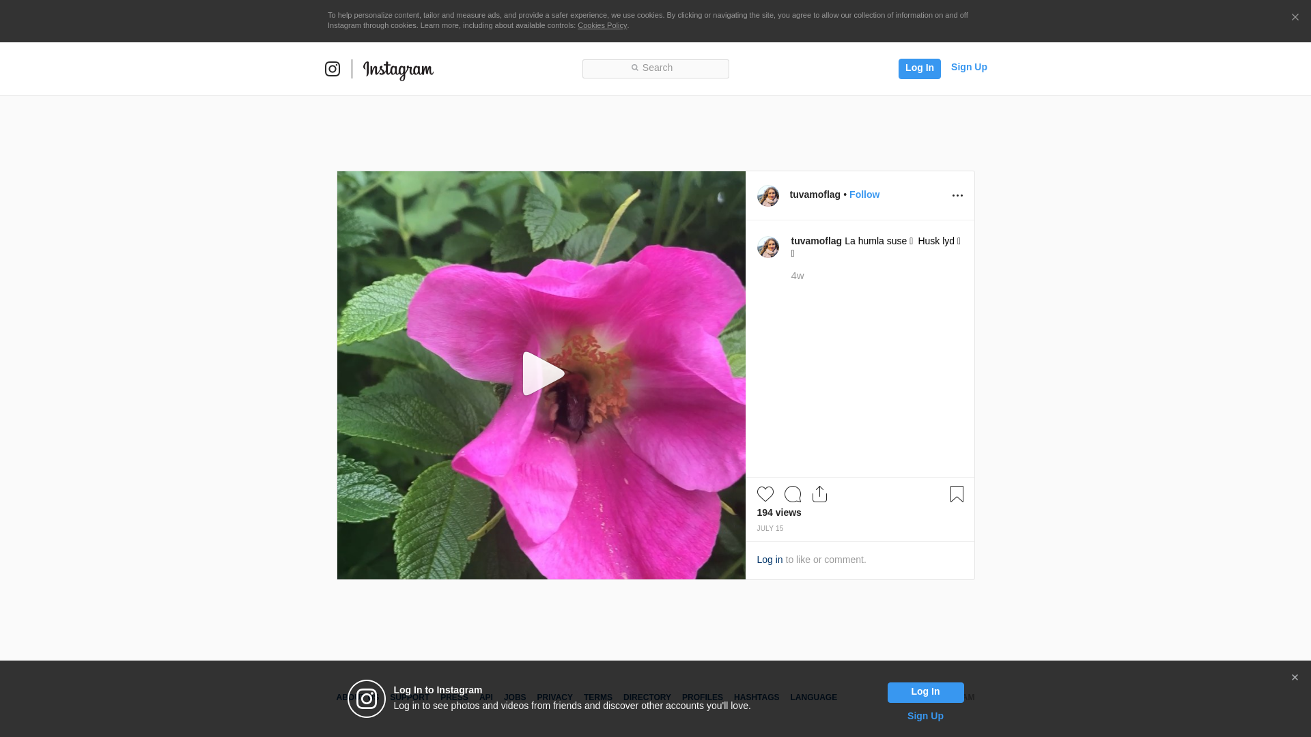Open tuvamoflag profile avatar in header
Viewport: 1311px width, 737px height.
click(x=768, y=196)
